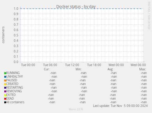Click the containers y-axis label
Screen dimensions: 152x113
[x=3, y=35]
